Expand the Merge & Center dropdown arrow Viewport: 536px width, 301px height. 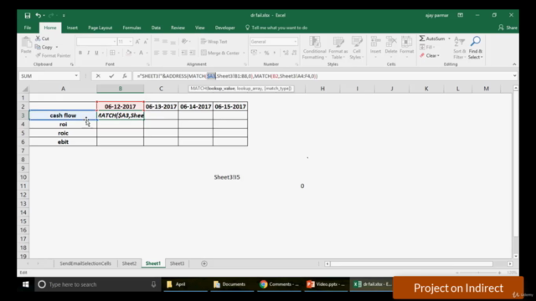(x=244, y=53)
